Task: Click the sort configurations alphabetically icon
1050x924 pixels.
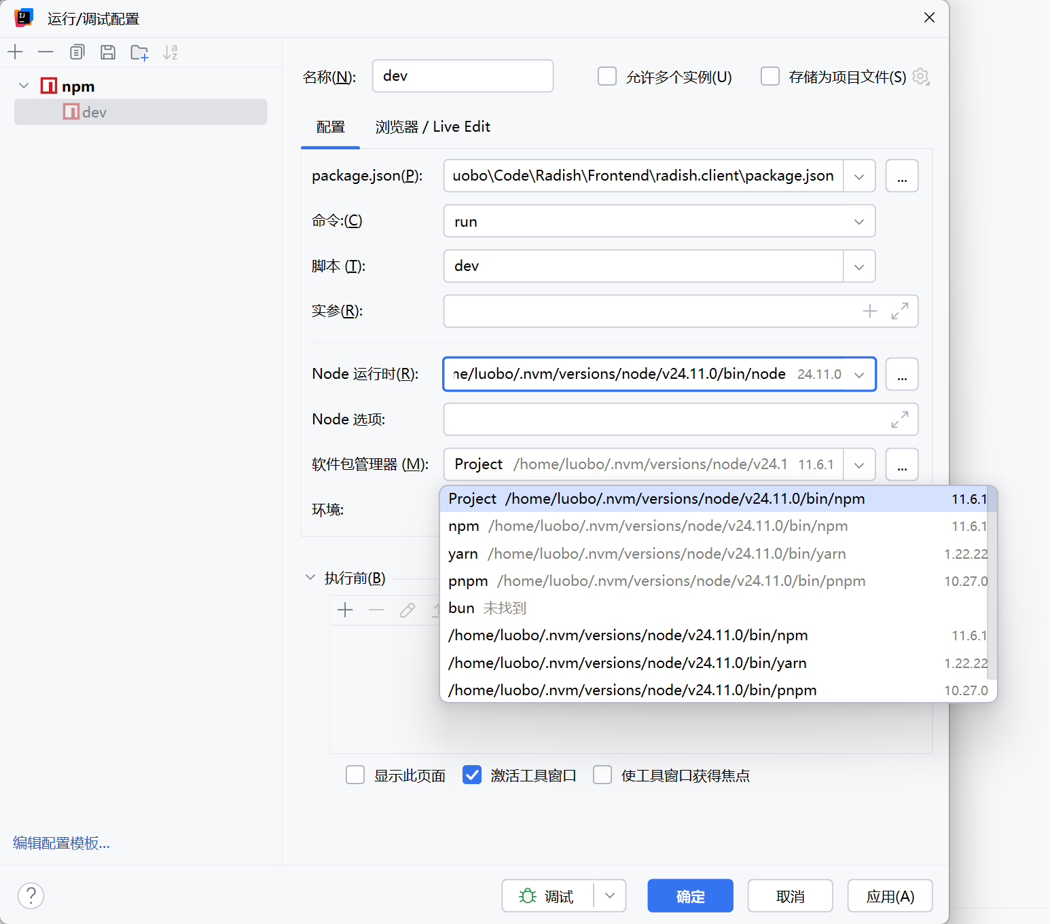Action: (x=170, y=52)
